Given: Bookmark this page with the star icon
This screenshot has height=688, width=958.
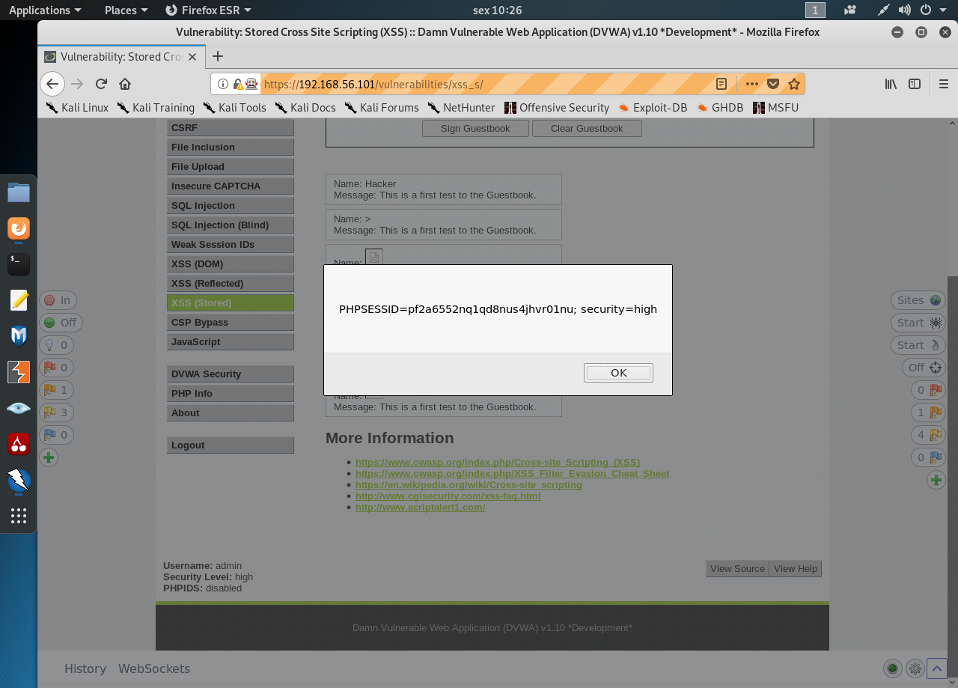Looking at the screenshot, I should point(794,84).
